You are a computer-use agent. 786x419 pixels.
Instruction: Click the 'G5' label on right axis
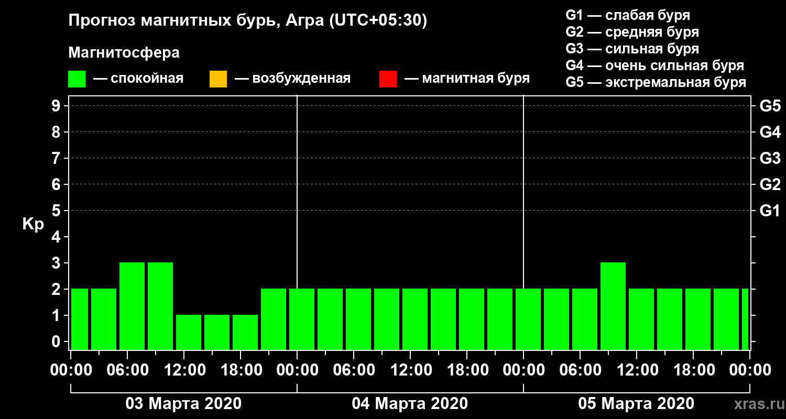770,106
